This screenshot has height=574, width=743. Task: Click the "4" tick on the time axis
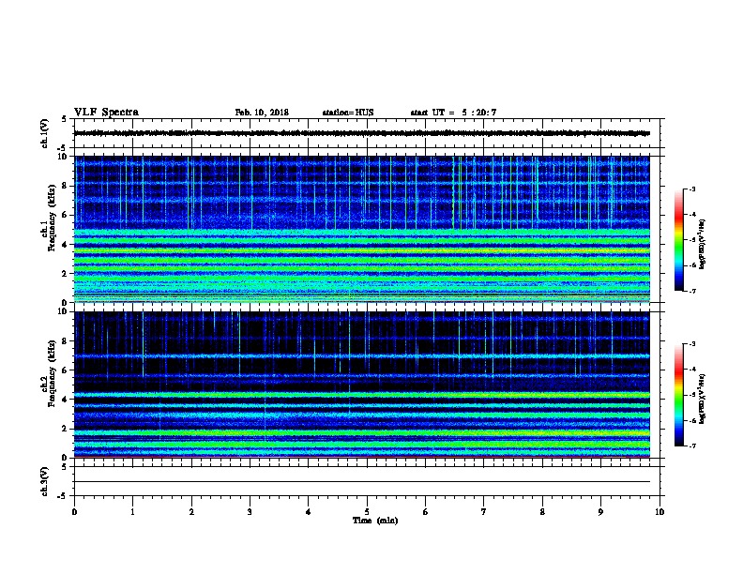click(309, 512)
